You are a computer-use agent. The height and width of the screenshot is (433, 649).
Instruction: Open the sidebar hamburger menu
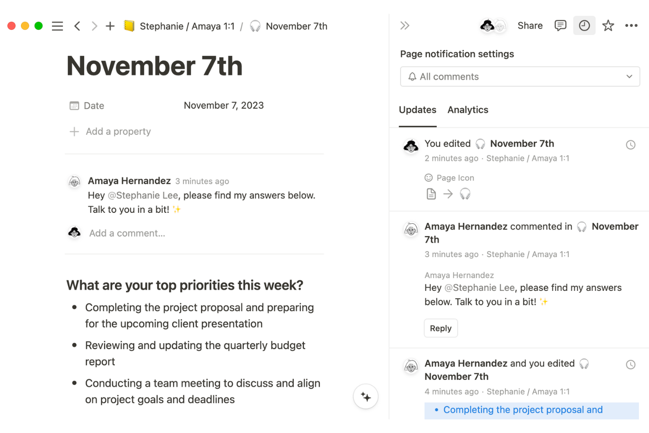point(57,26)
